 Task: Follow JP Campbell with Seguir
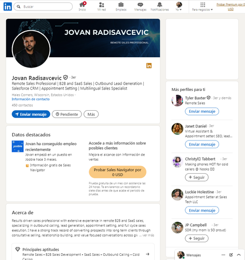197,238
